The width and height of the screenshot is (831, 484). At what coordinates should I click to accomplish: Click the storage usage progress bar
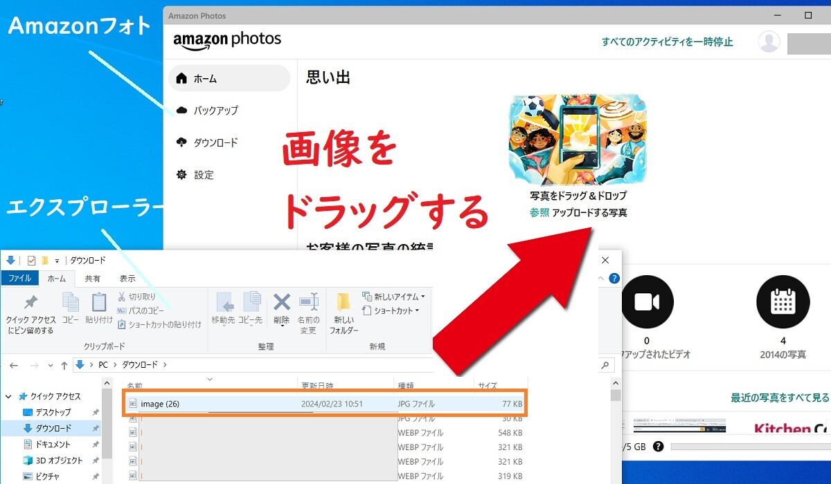[751, 447]
